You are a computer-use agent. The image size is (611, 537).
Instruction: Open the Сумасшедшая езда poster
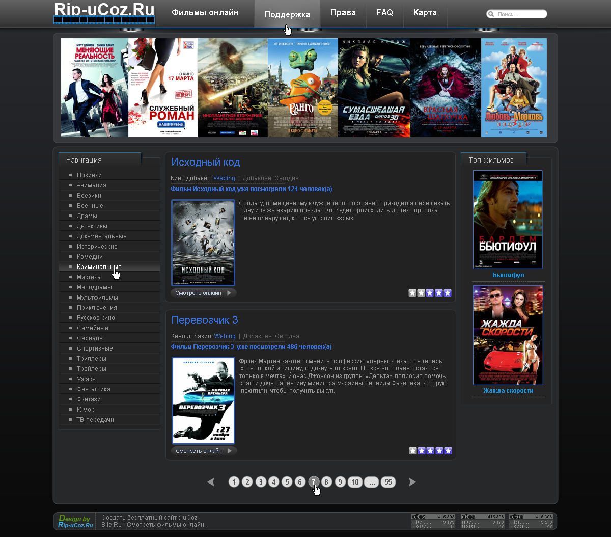(374, 88)
